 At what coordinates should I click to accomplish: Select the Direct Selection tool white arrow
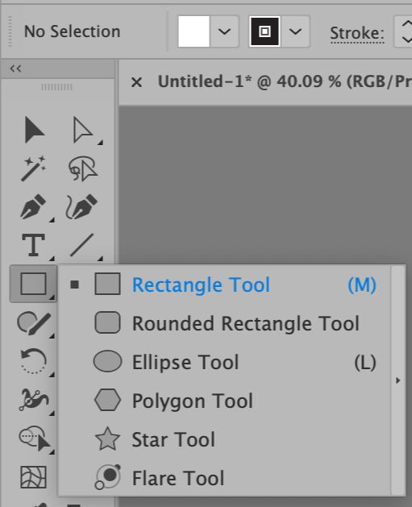(x=83, y=130)
